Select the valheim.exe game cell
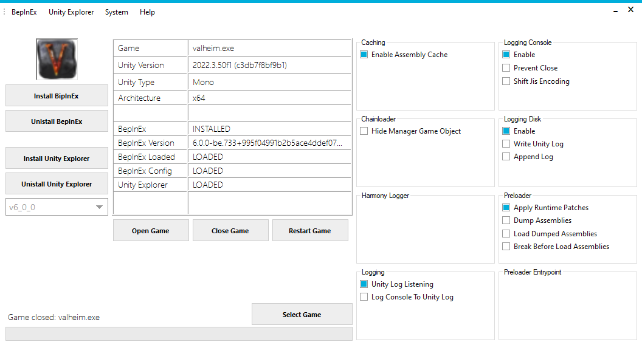The image size is (642, 345). (x=269, y=49)
